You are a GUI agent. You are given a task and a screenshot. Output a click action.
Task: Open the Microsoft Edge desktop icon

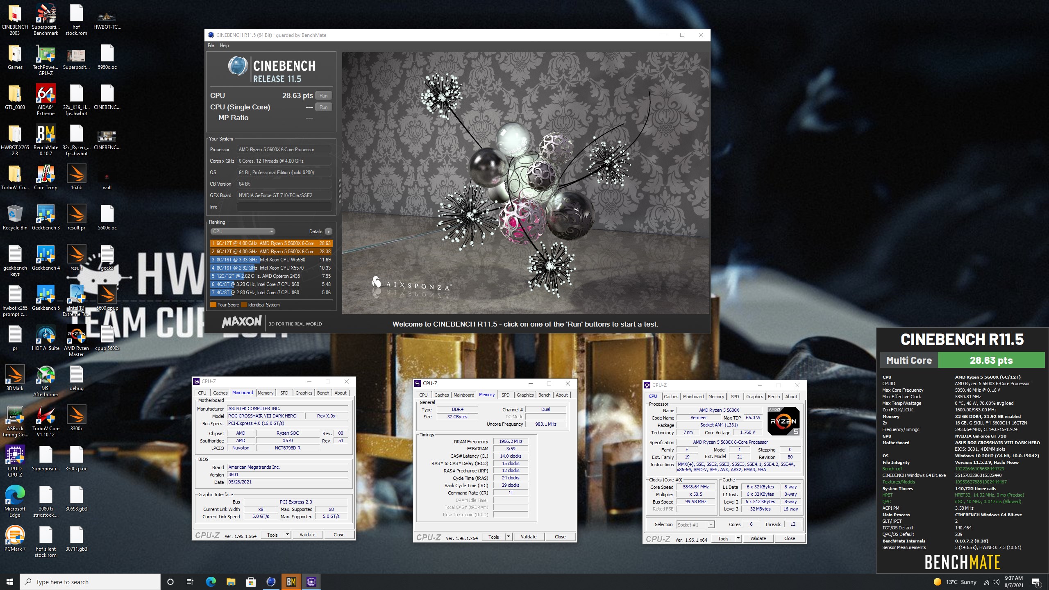(15, 501)
